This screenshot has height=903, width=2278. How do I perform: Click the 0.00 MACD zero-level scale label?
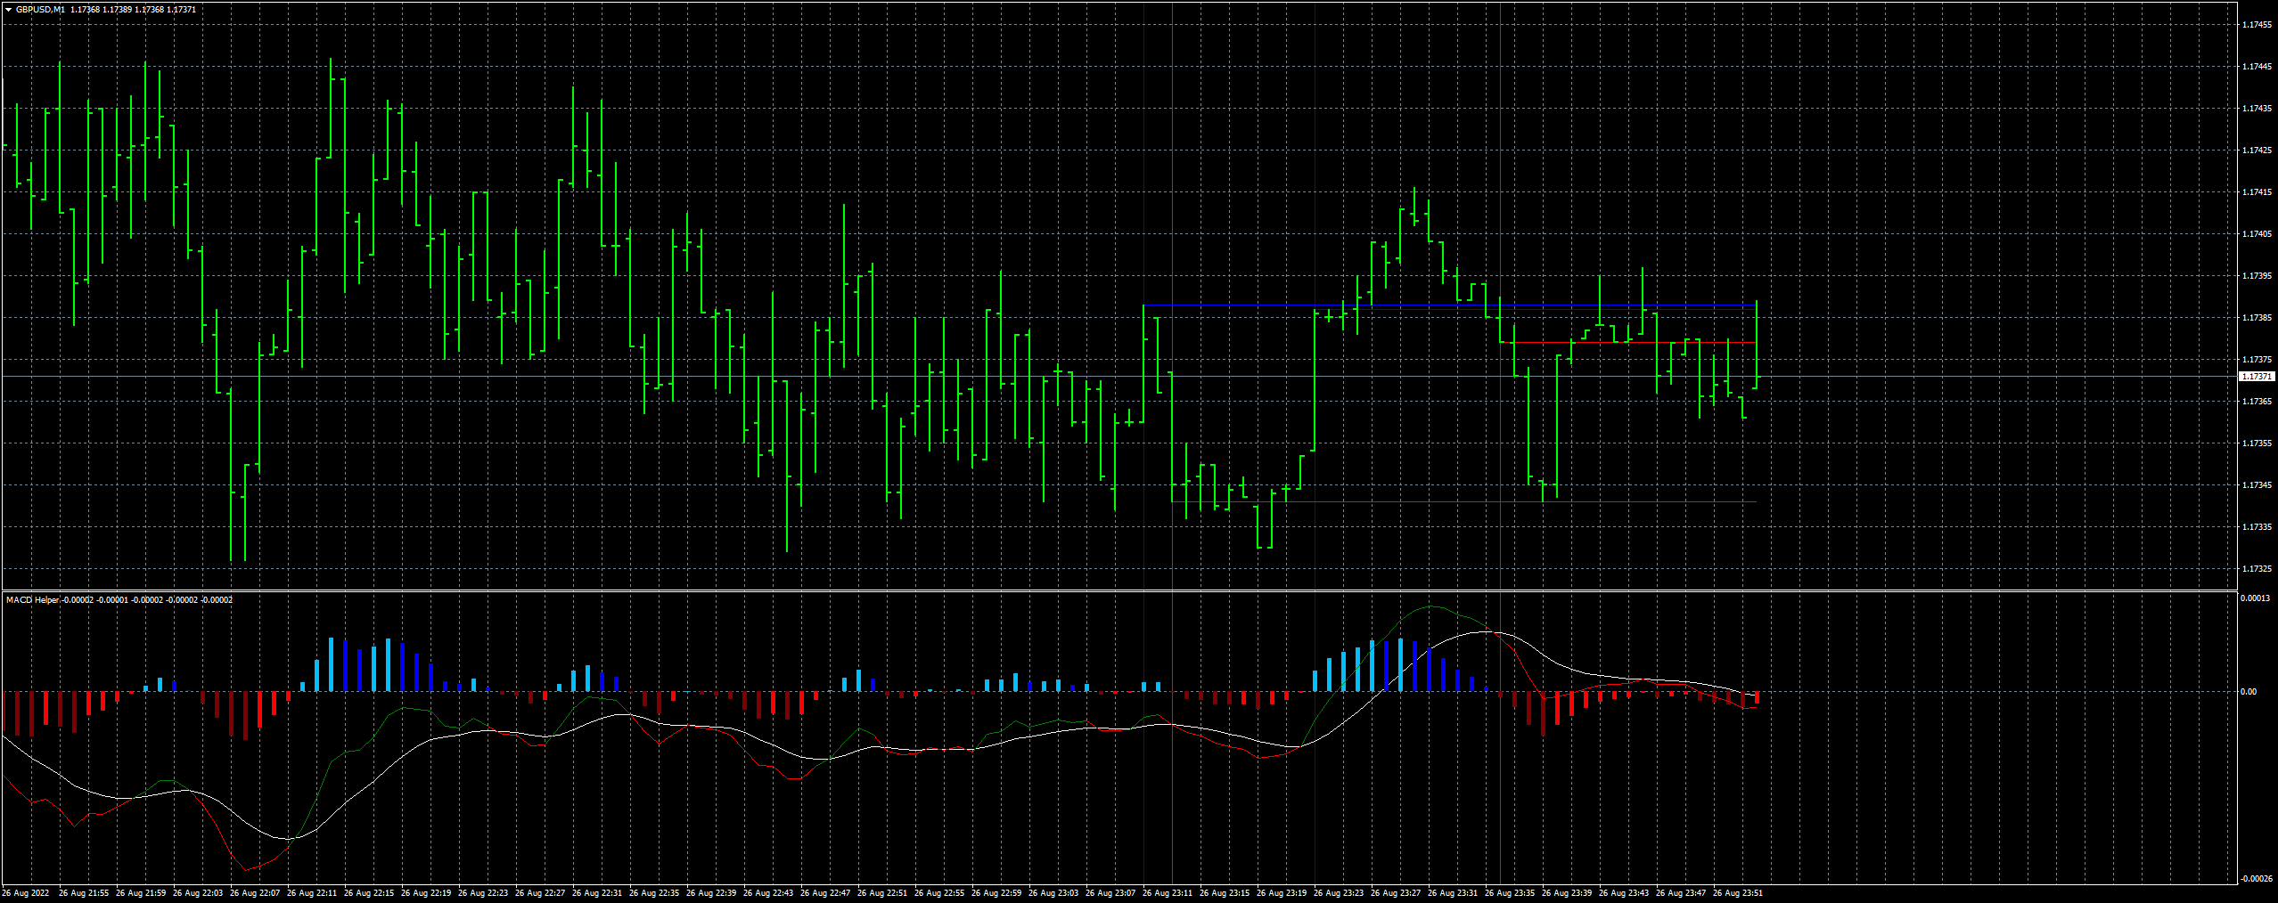(x=2249, y=692)
